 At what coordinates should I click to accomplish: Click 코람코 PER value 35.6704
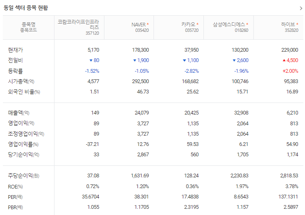pyautogui.click(x=90, y=197)
